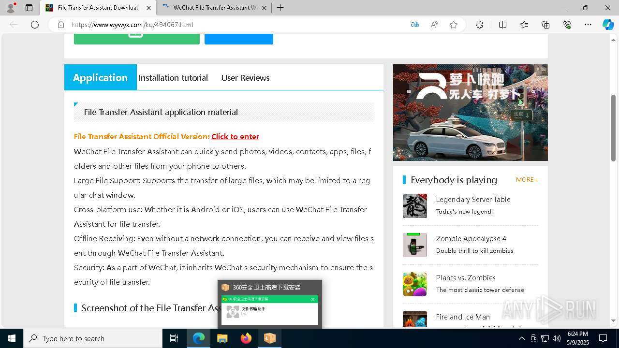Start Read Aloud from address bar

(x=434, y=25)
